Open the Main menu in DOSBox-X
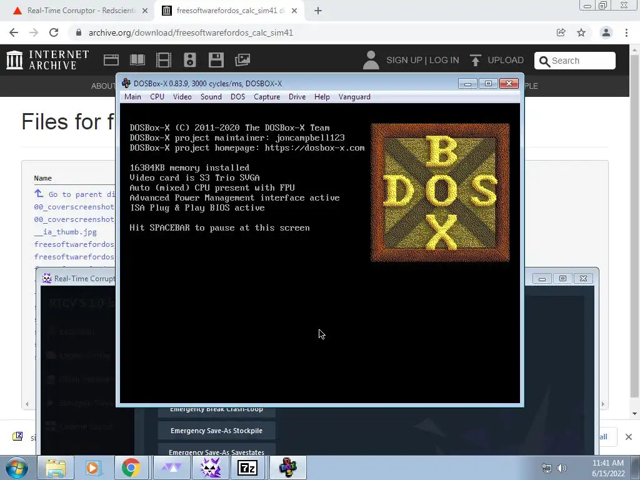This screenshot has height=480, width=640. [132, 97]
